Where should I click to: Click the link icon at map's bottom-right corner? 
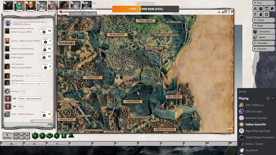(230, 130)
